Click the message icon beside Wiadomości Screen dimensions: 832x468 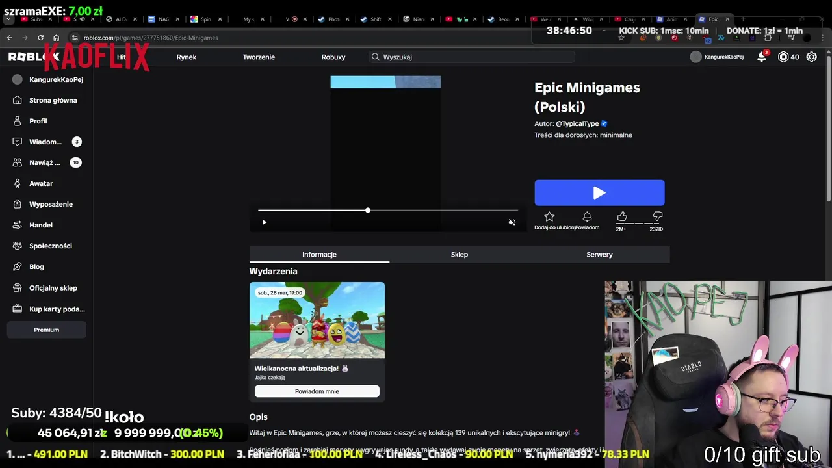18,142
